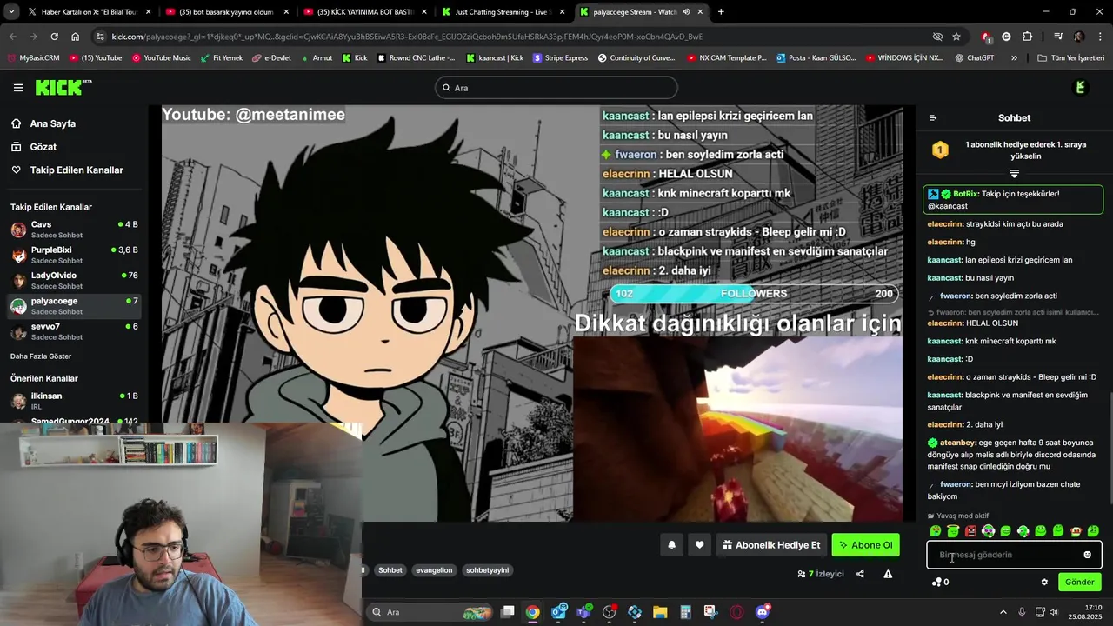Report the stream with the warning triangle icon
The height and width of the screenshot is (626, 1113).
coord(888,574)
